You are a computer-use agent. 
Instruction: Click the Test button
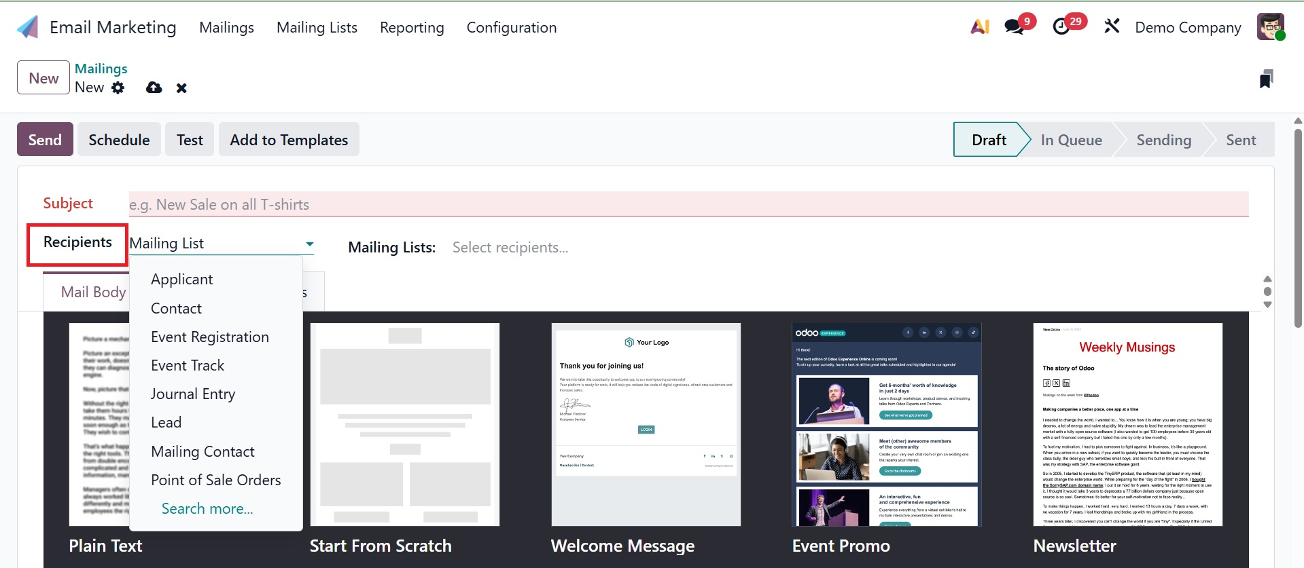pyautogui.click(x=190, y=140)
